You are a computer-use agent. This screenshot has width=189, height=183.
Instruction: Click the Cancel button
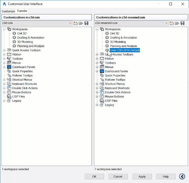118,176
